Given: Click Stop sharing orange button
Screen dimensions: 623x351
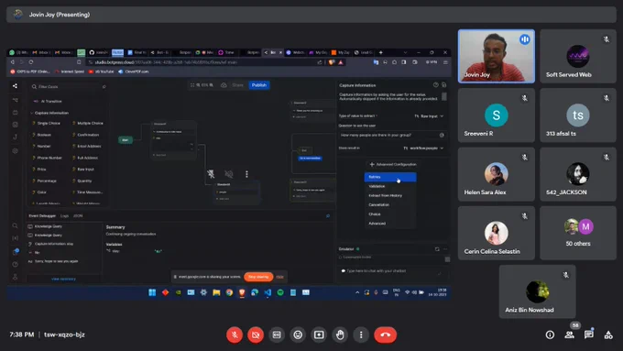Looking at the screenshot, I should point(258,277).
